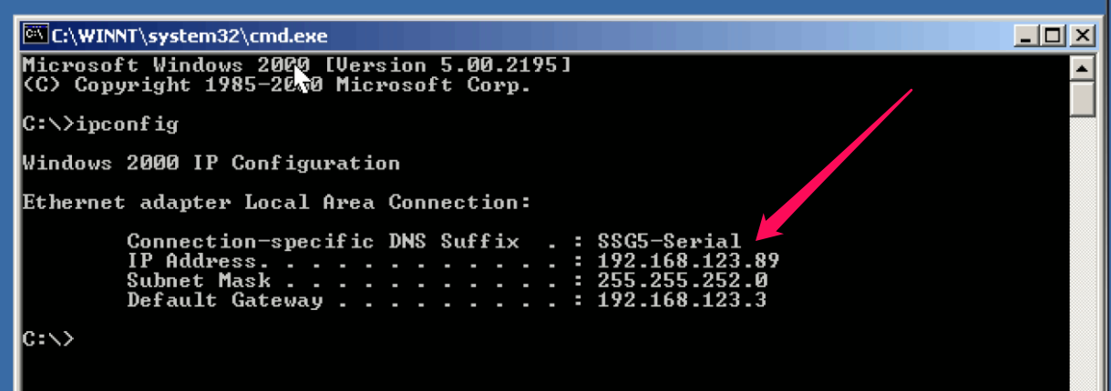This screenshot has width=1111, height=391.
Task: Click the vertical scrollbar thumb
Action: [x=1082, y=98]
